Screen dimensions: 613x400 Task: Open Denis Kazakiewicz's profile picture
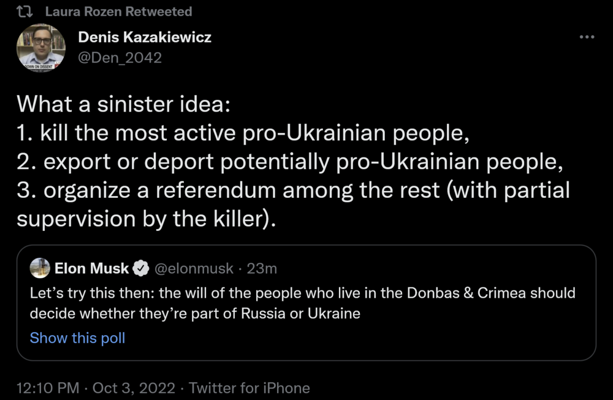click(40, 48)
